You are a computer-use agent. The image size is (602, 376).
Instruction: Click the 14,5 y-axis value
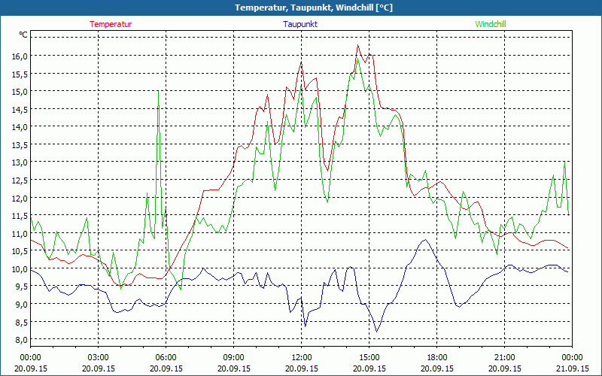[x=20, y=109]
